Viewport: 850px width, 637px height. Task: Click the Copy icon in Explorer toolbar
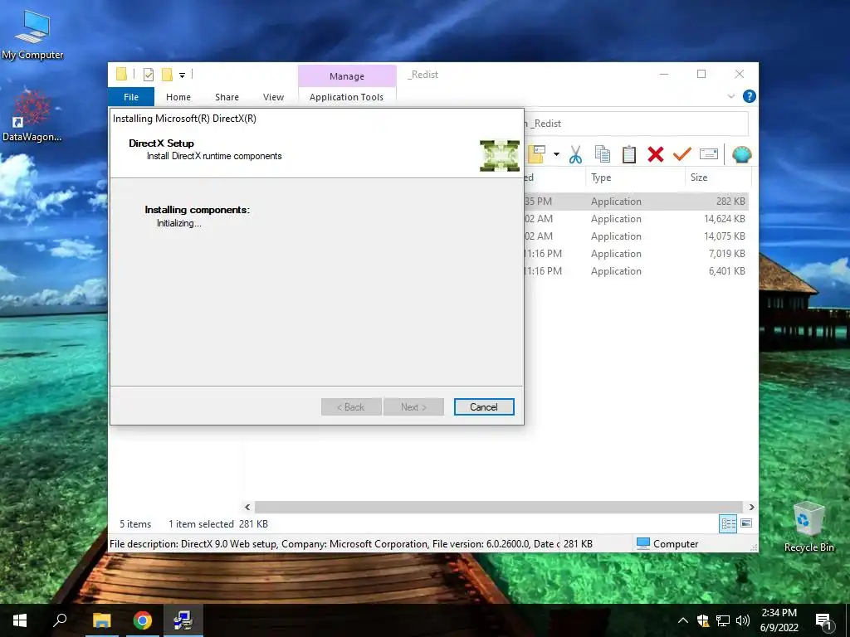coord(603,154)
